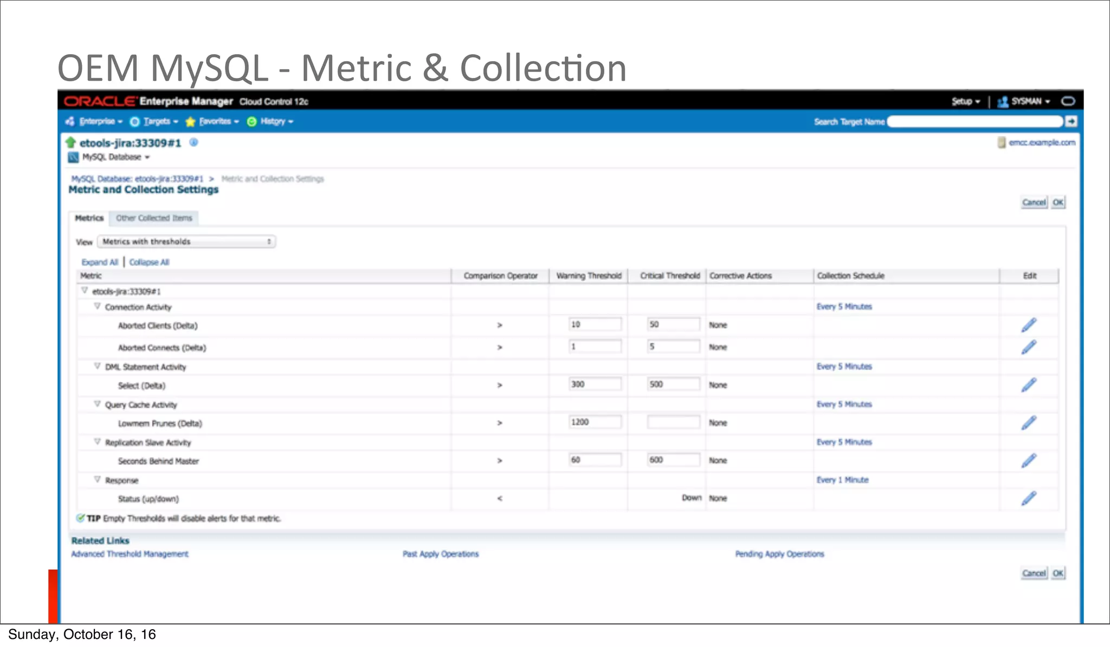Image resolution: width=1110 pixels, height=647 pixels.
Task: Open Advanced Threshold Management link
Action: pos(130,554)
